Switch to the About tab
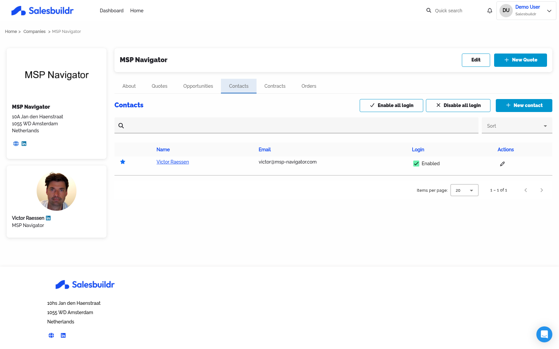 point(129,86)
